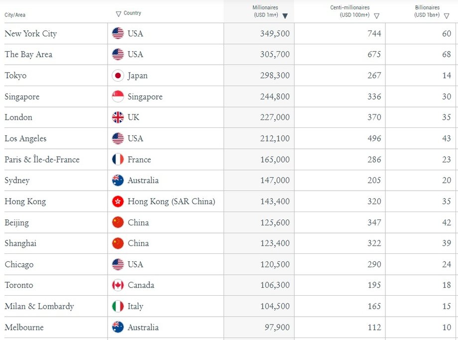Click the New York City row name
Viewport: 458px width, 340px height.
click(x=30, y=34)
